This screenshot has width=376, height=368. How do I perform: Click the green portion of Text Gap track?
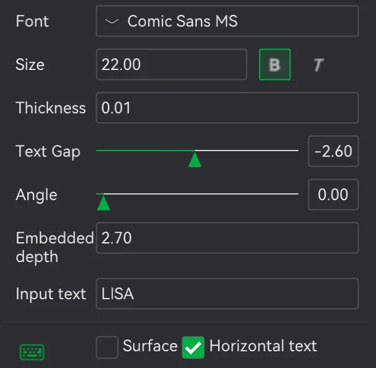pyautogui.click(x=145, y=151)
